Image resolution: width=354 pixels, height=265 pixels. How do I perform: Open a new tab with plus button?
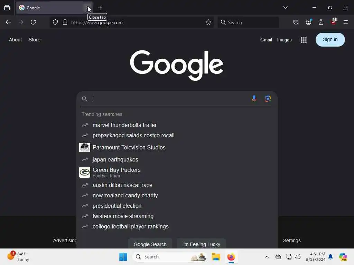click(100, 8)
